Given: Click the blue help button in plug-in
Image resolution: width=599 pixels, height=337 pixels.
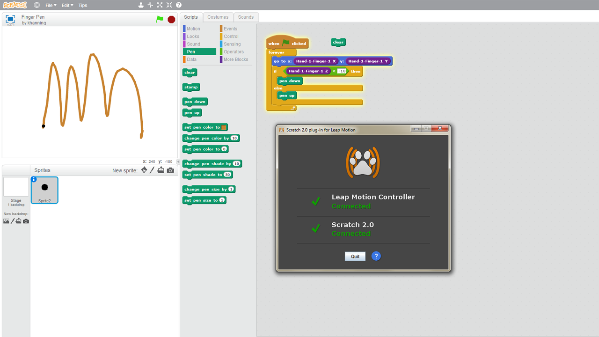Looking at the screenshot, I should [x=376, y=256].
